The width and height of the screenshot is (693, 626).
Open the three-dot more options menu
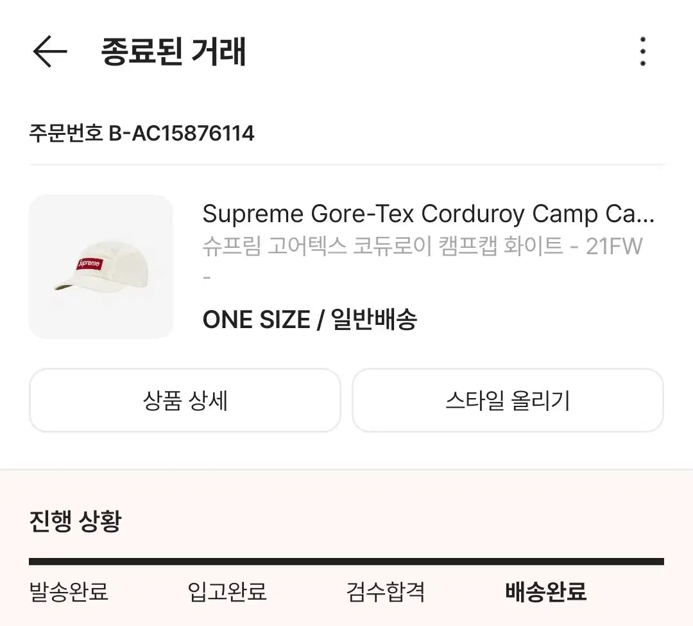(x=642, y=51)
